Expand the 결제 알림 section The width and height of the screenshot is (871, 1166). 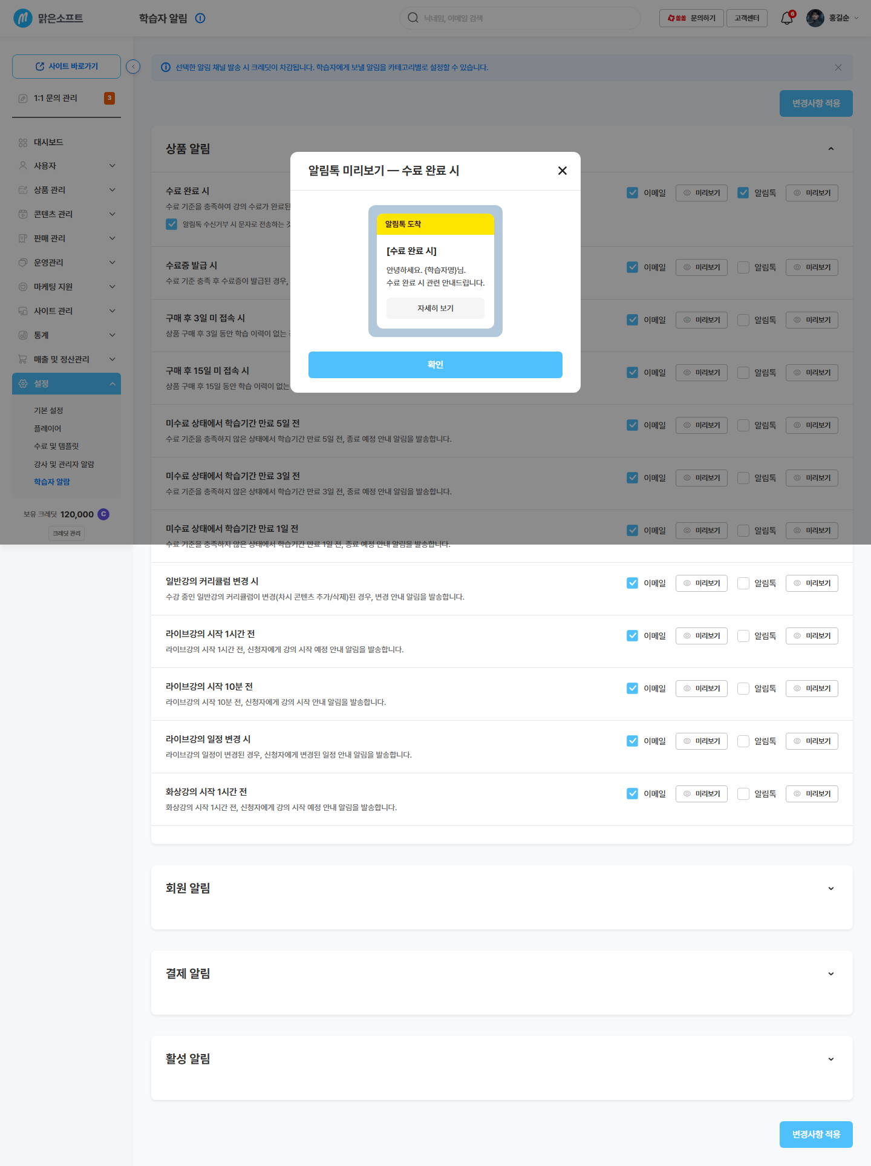(x=831, y=974)
